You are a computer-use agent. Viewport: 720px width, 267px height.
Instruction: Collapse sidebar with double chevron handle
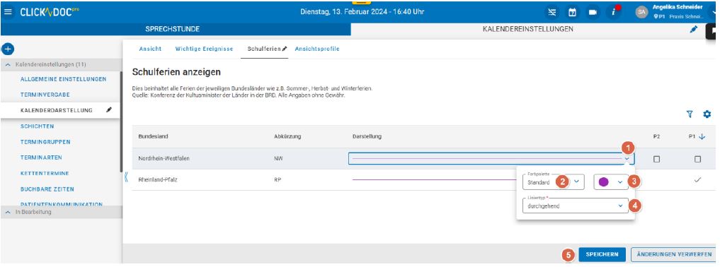pyautogui.click(x=126, y=177)
